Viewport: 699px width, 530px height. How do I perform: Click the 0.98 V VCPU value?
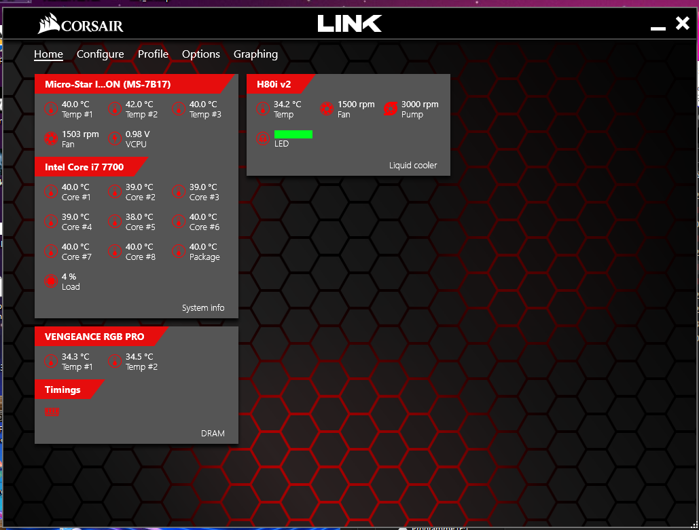coord(137,134)
